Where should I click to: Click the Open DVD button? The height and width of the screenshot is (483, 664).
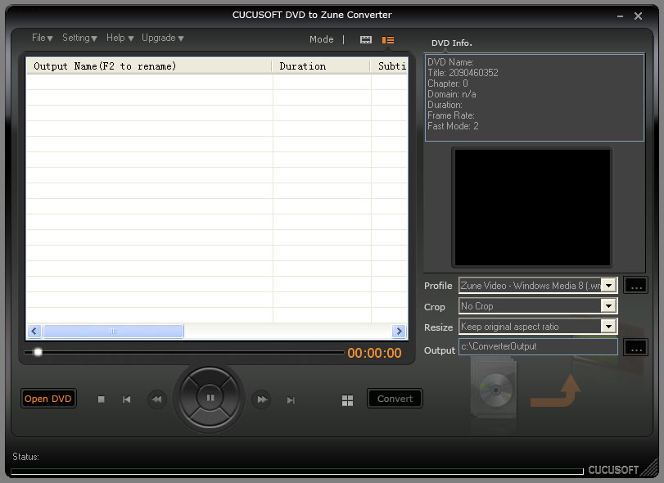48,399
